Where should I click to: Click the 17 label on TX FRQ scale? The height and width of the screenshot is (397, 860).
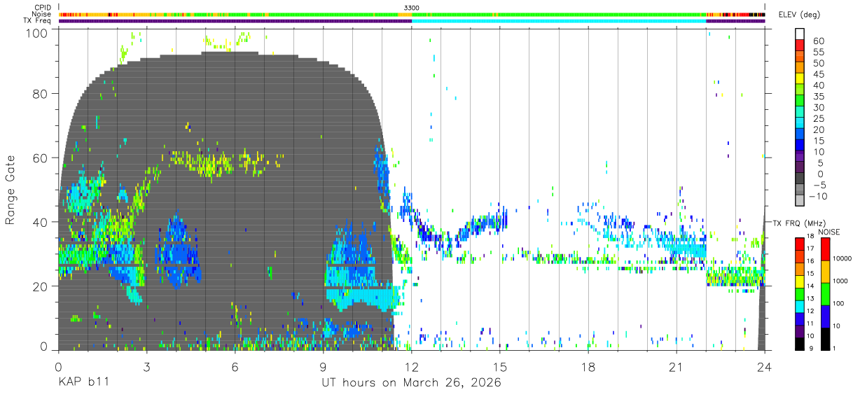tap(810, 249)
